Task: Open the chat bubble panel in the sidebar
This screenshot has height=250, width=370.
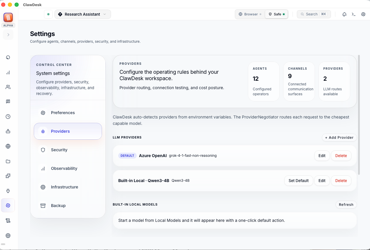Action: tap(8, 101)
